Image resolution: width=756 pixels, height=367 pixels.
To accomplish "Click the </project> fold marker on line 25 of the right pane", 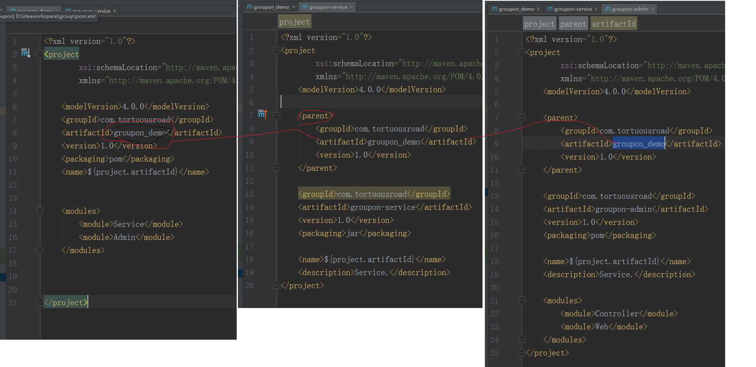I will pyautogui.click(x=522, y=352).
